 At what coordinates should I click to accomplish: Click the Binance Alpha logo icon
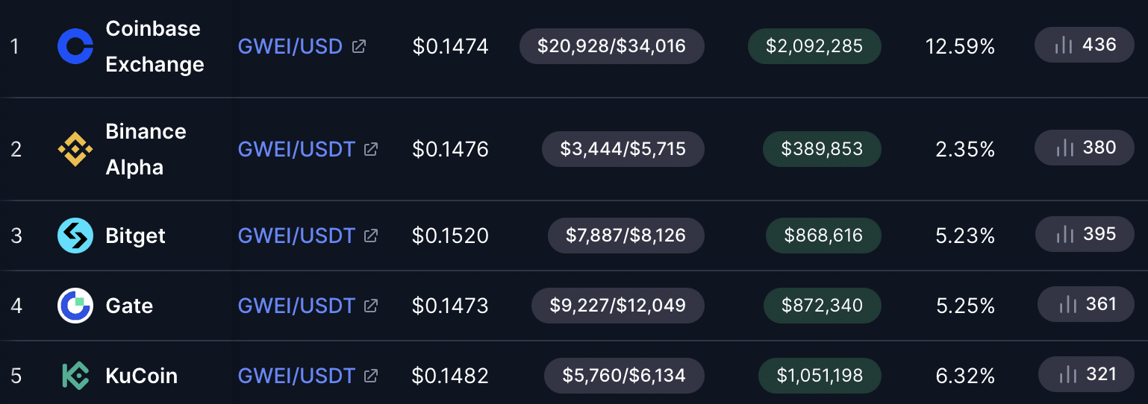click(x=75, y=150)
